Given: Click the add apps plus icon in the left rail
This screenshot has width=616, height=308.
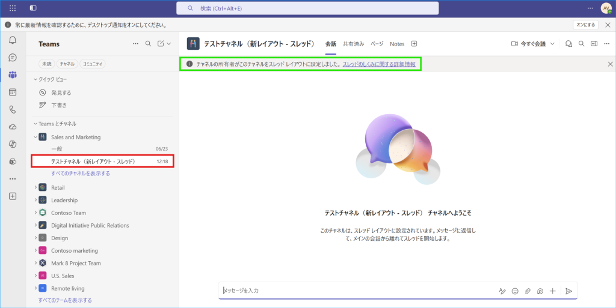Looking at the screenshot, I should point(13,196).
